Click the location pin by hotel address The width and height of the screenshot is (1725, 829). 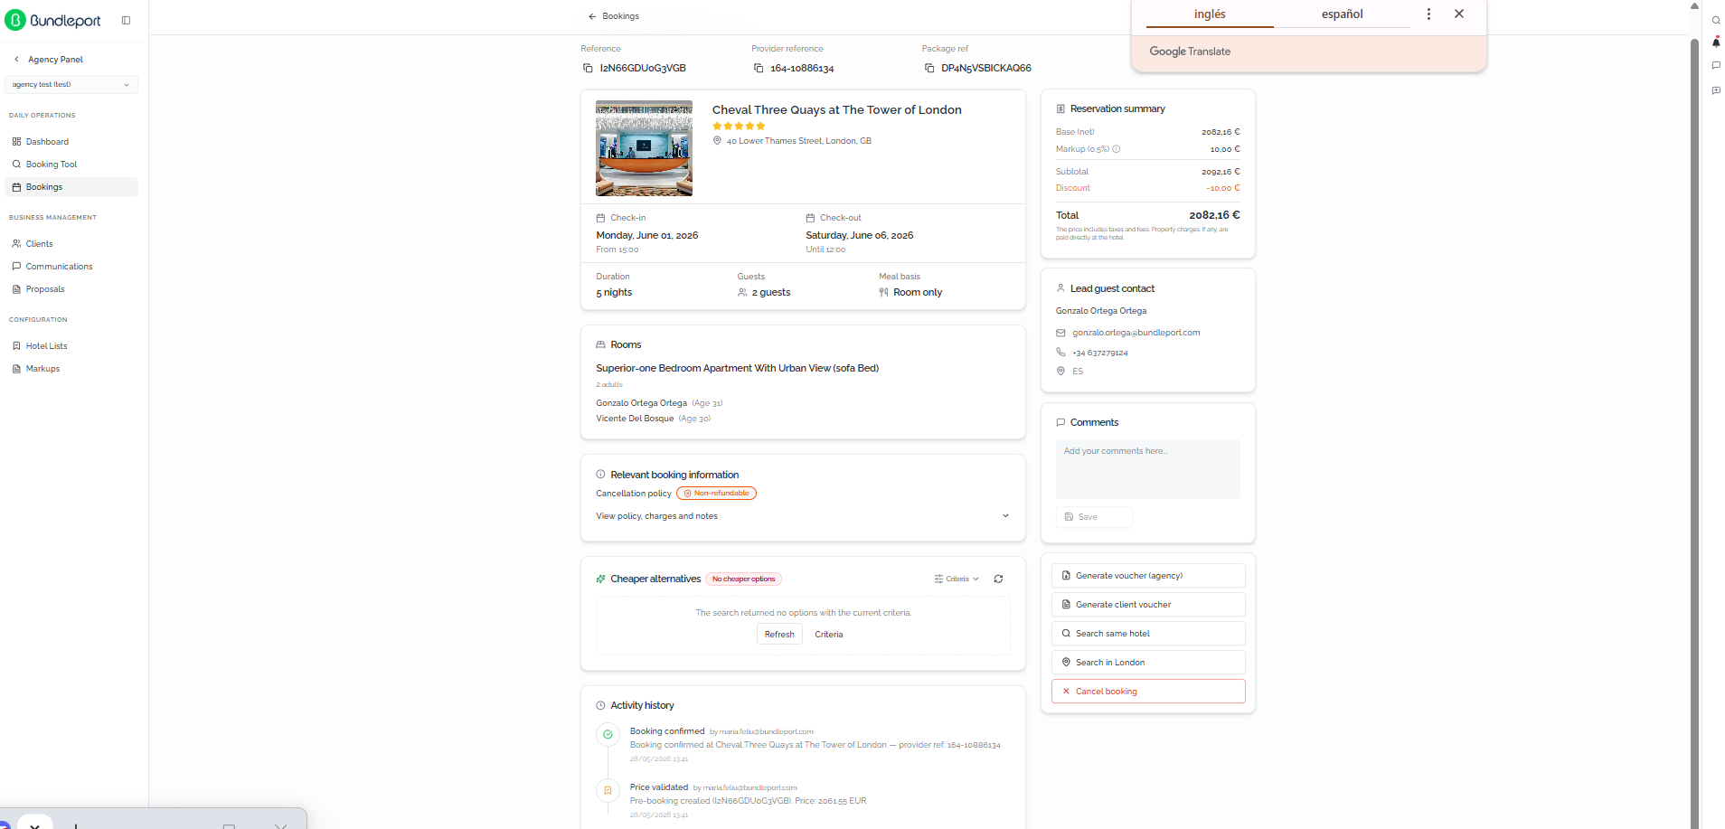point(717,141)
